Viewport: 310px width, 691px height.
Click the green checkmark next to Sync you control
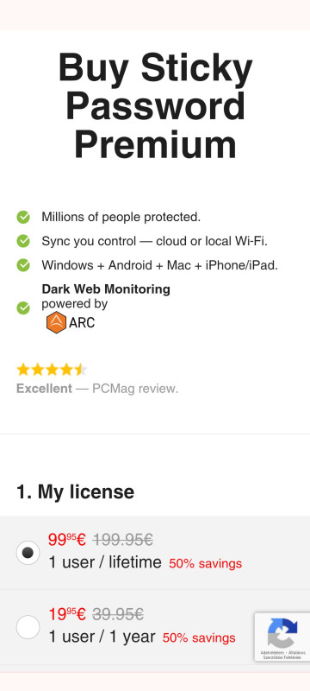23,241
